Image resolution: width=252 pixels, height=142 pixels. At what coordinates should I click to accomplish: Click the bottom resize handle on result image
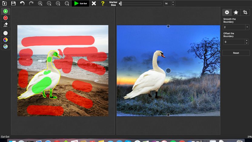(x=168, y=115)
